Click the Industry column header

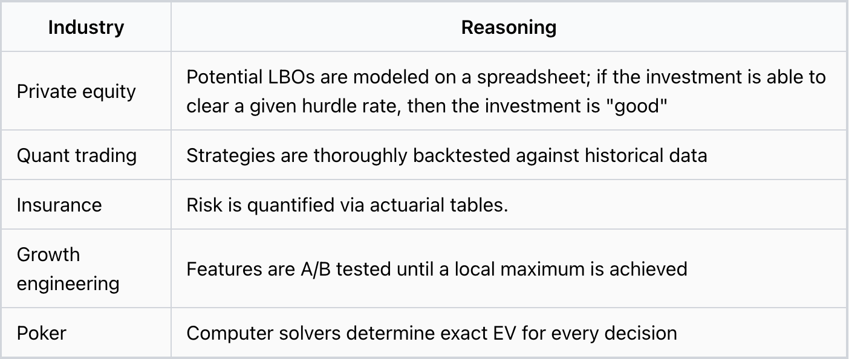pos(86,27)
